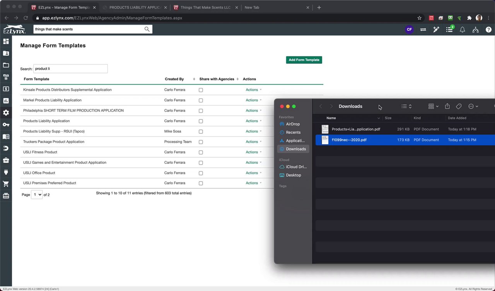Check Share for Kinsale Products Distributors Supplemental
Image resolution: width=495 pixels, height=291 pixels.
pos(201,90)
